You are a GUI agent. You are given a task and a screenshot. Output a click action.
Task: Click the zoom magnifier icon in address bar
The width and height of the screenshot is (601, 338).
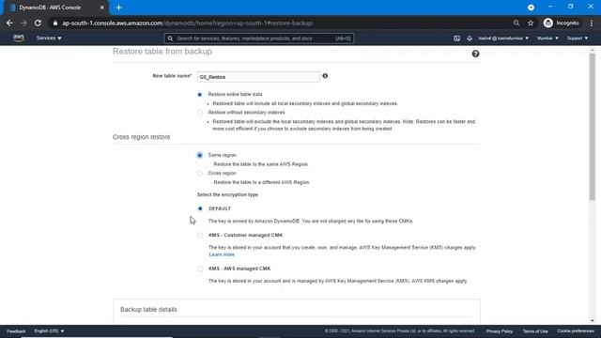pyautogui.click(x=516, y=23)
